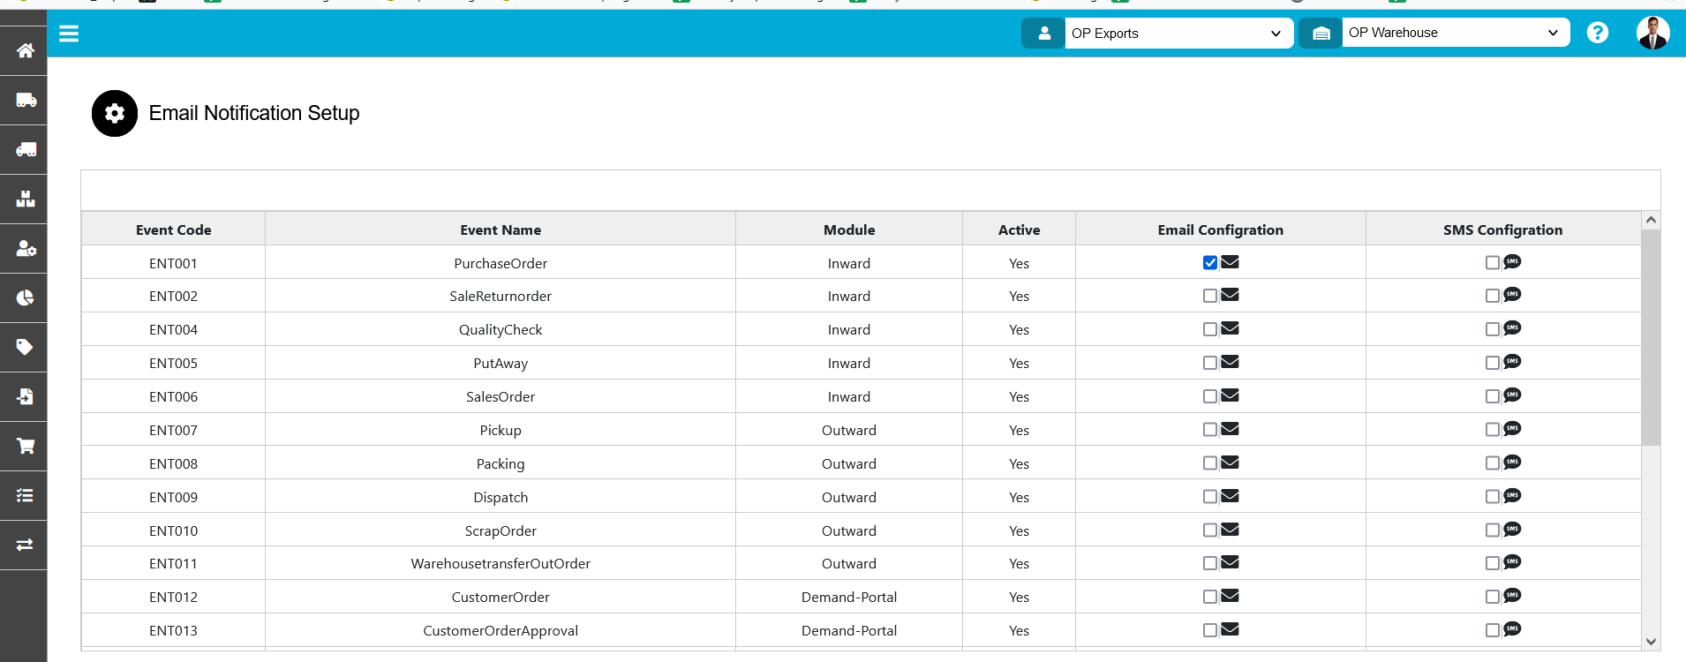Open the checklist tasks sidebar icon
The width and height of the screenshot is (1686, 662).
coord(25,495)
